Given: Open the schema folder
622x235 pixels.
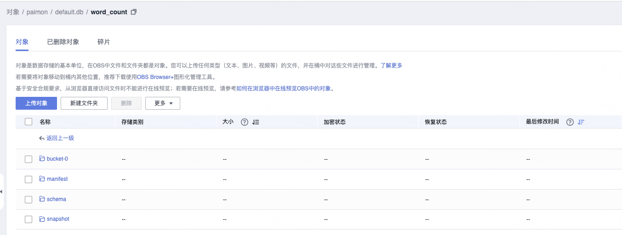Looking at the screenshot, I should click(x=57, y=199).
